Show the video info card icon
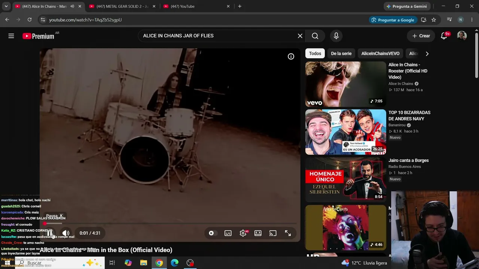The image size is (479, 269). [291, 56]
